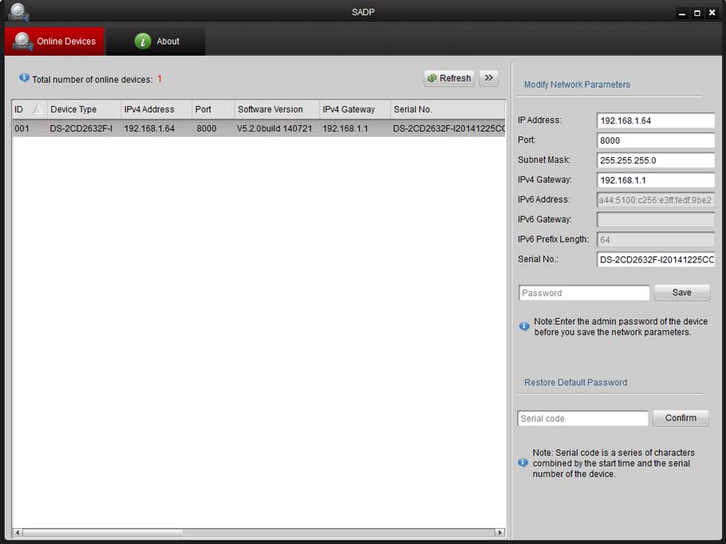The image size is (726, 544).
Task: Click the Software Version column header
Action: tap(275, 109)
